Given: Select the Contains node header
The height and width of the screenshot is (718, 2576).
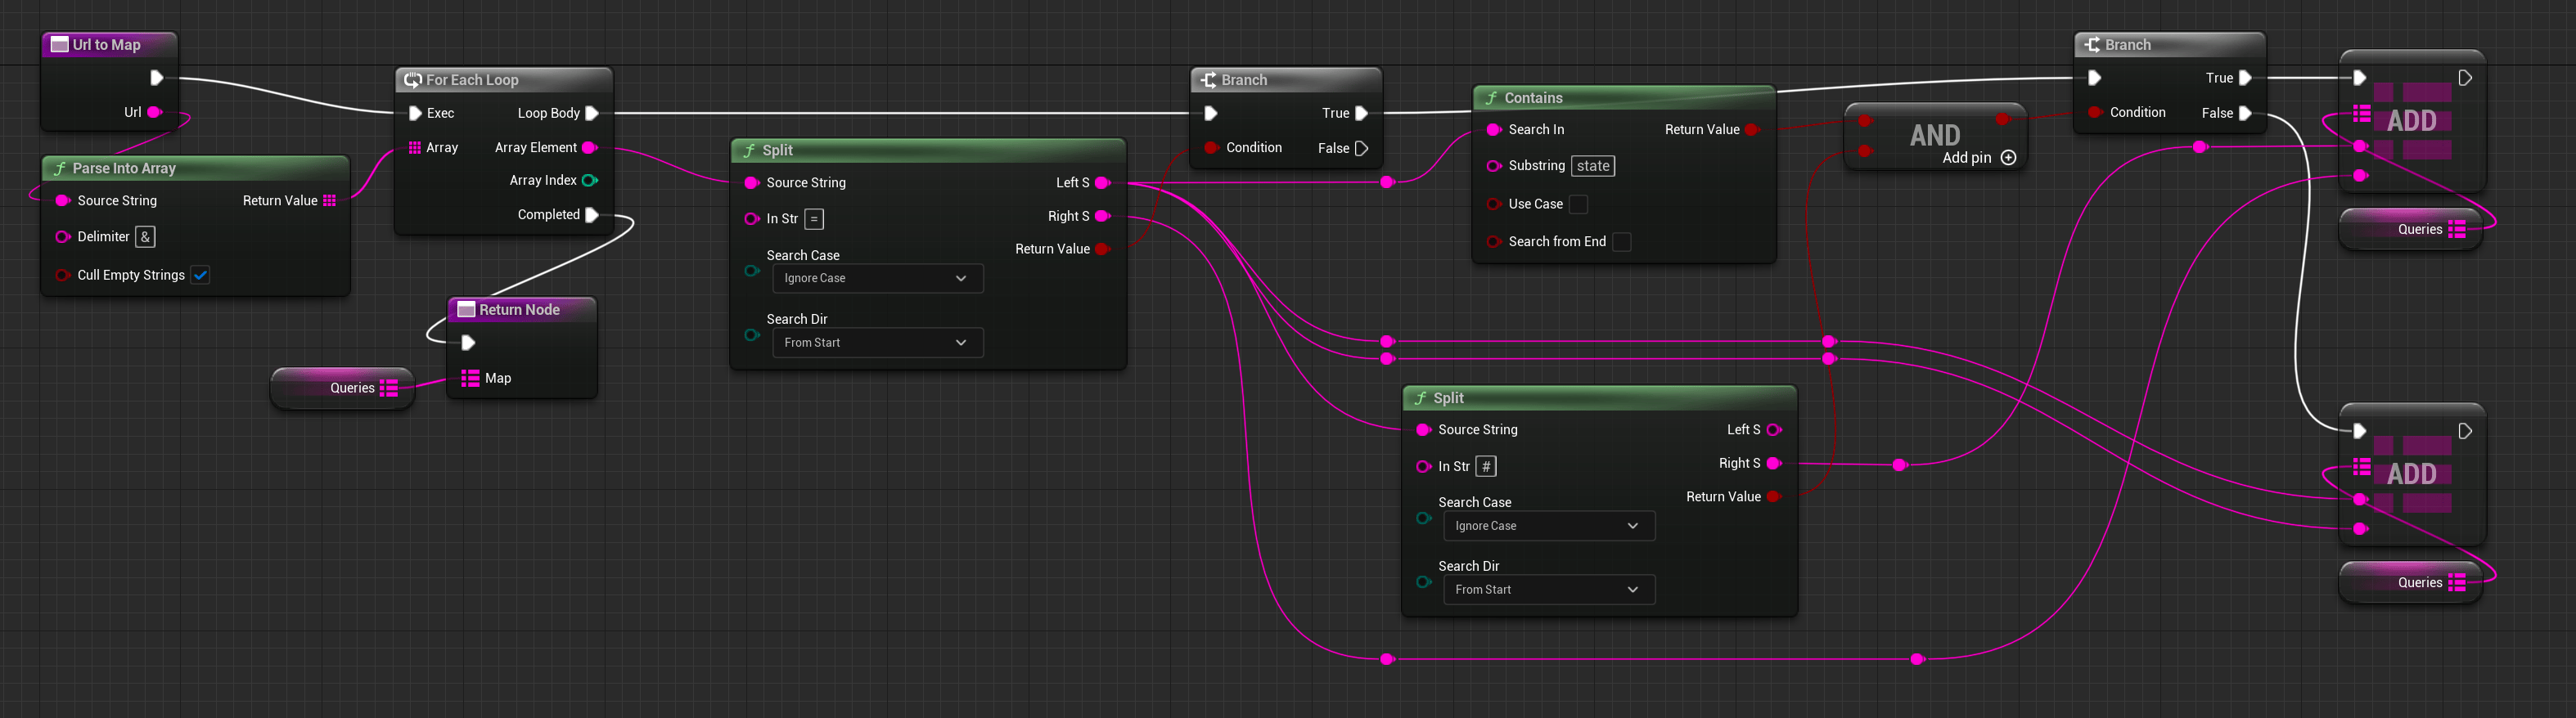Looking at the screenshot, I should pos(1624,98).
